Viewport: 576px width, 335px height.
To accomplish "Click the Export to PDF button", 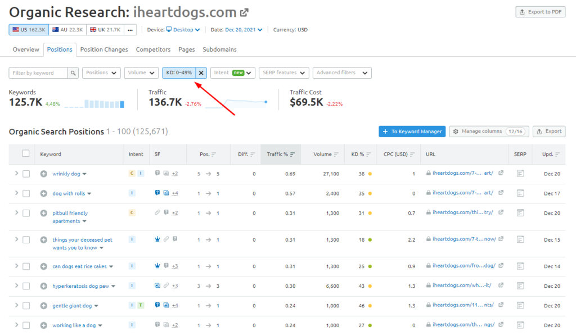I will pyautogui.click(x=541, y=12).
